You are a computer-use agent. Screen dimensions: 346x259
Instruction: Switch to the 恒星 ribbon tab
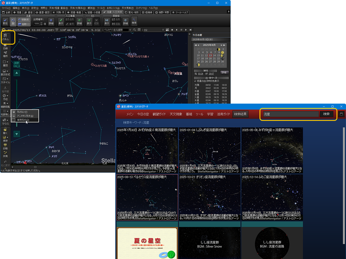[18, 12]
